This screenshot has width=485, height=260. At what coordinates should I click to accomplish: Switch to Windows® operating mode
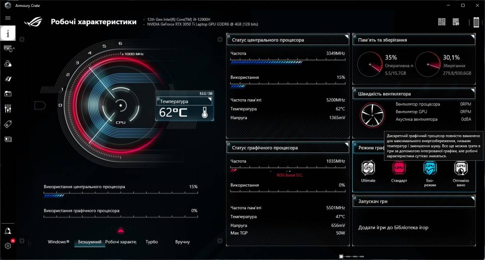[x=59, y=242]
